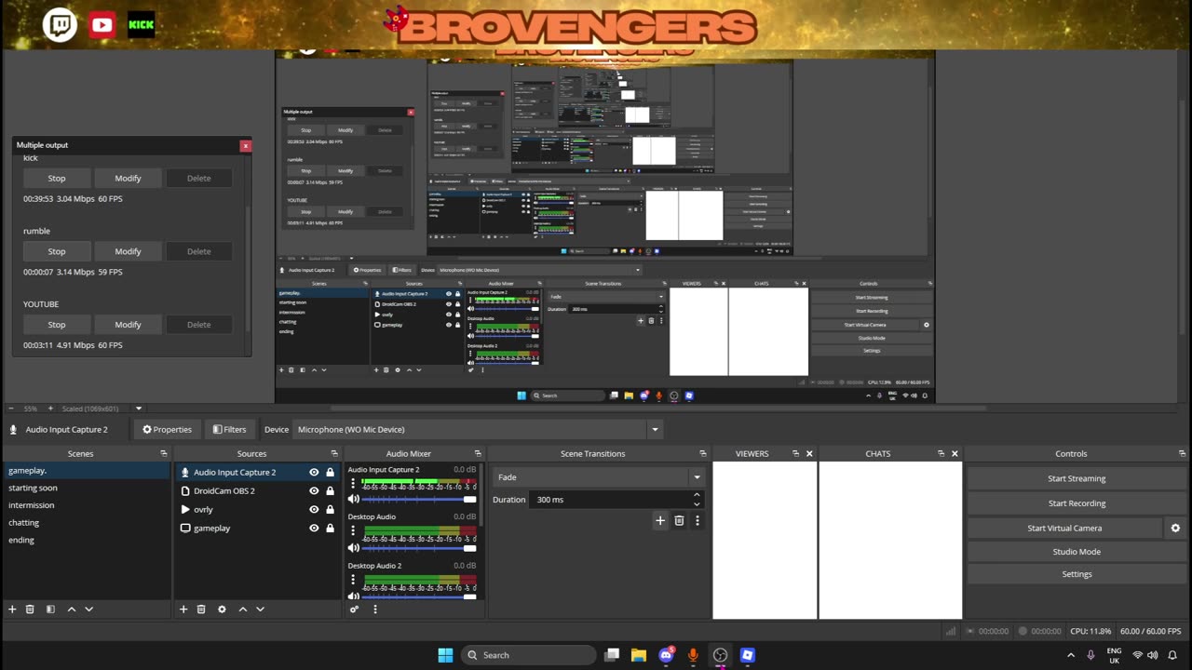Move scene up with the Scenes up arrow

pyautogui.click(x=71, y=610)
